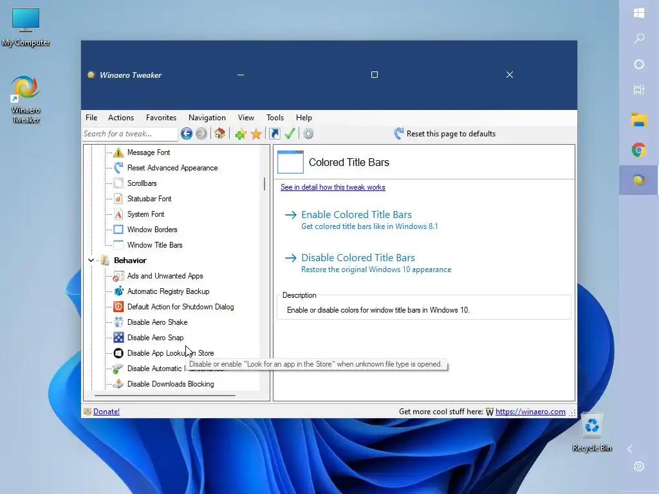Go to the Home page icon
The image size is (659, 494).
point(219,134)
